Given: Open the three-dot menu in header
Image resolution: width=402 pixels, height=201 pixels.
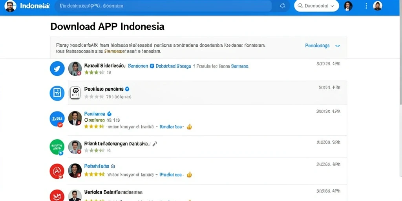Looking at the screenshot, I should pos(366,6).
